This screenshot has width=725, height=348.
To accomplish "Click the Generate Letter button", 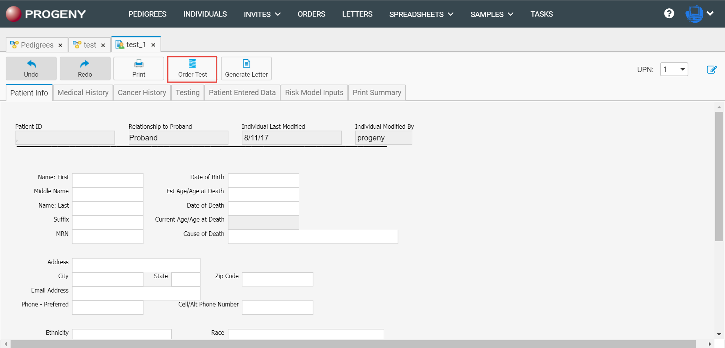I will coord(246,68).
